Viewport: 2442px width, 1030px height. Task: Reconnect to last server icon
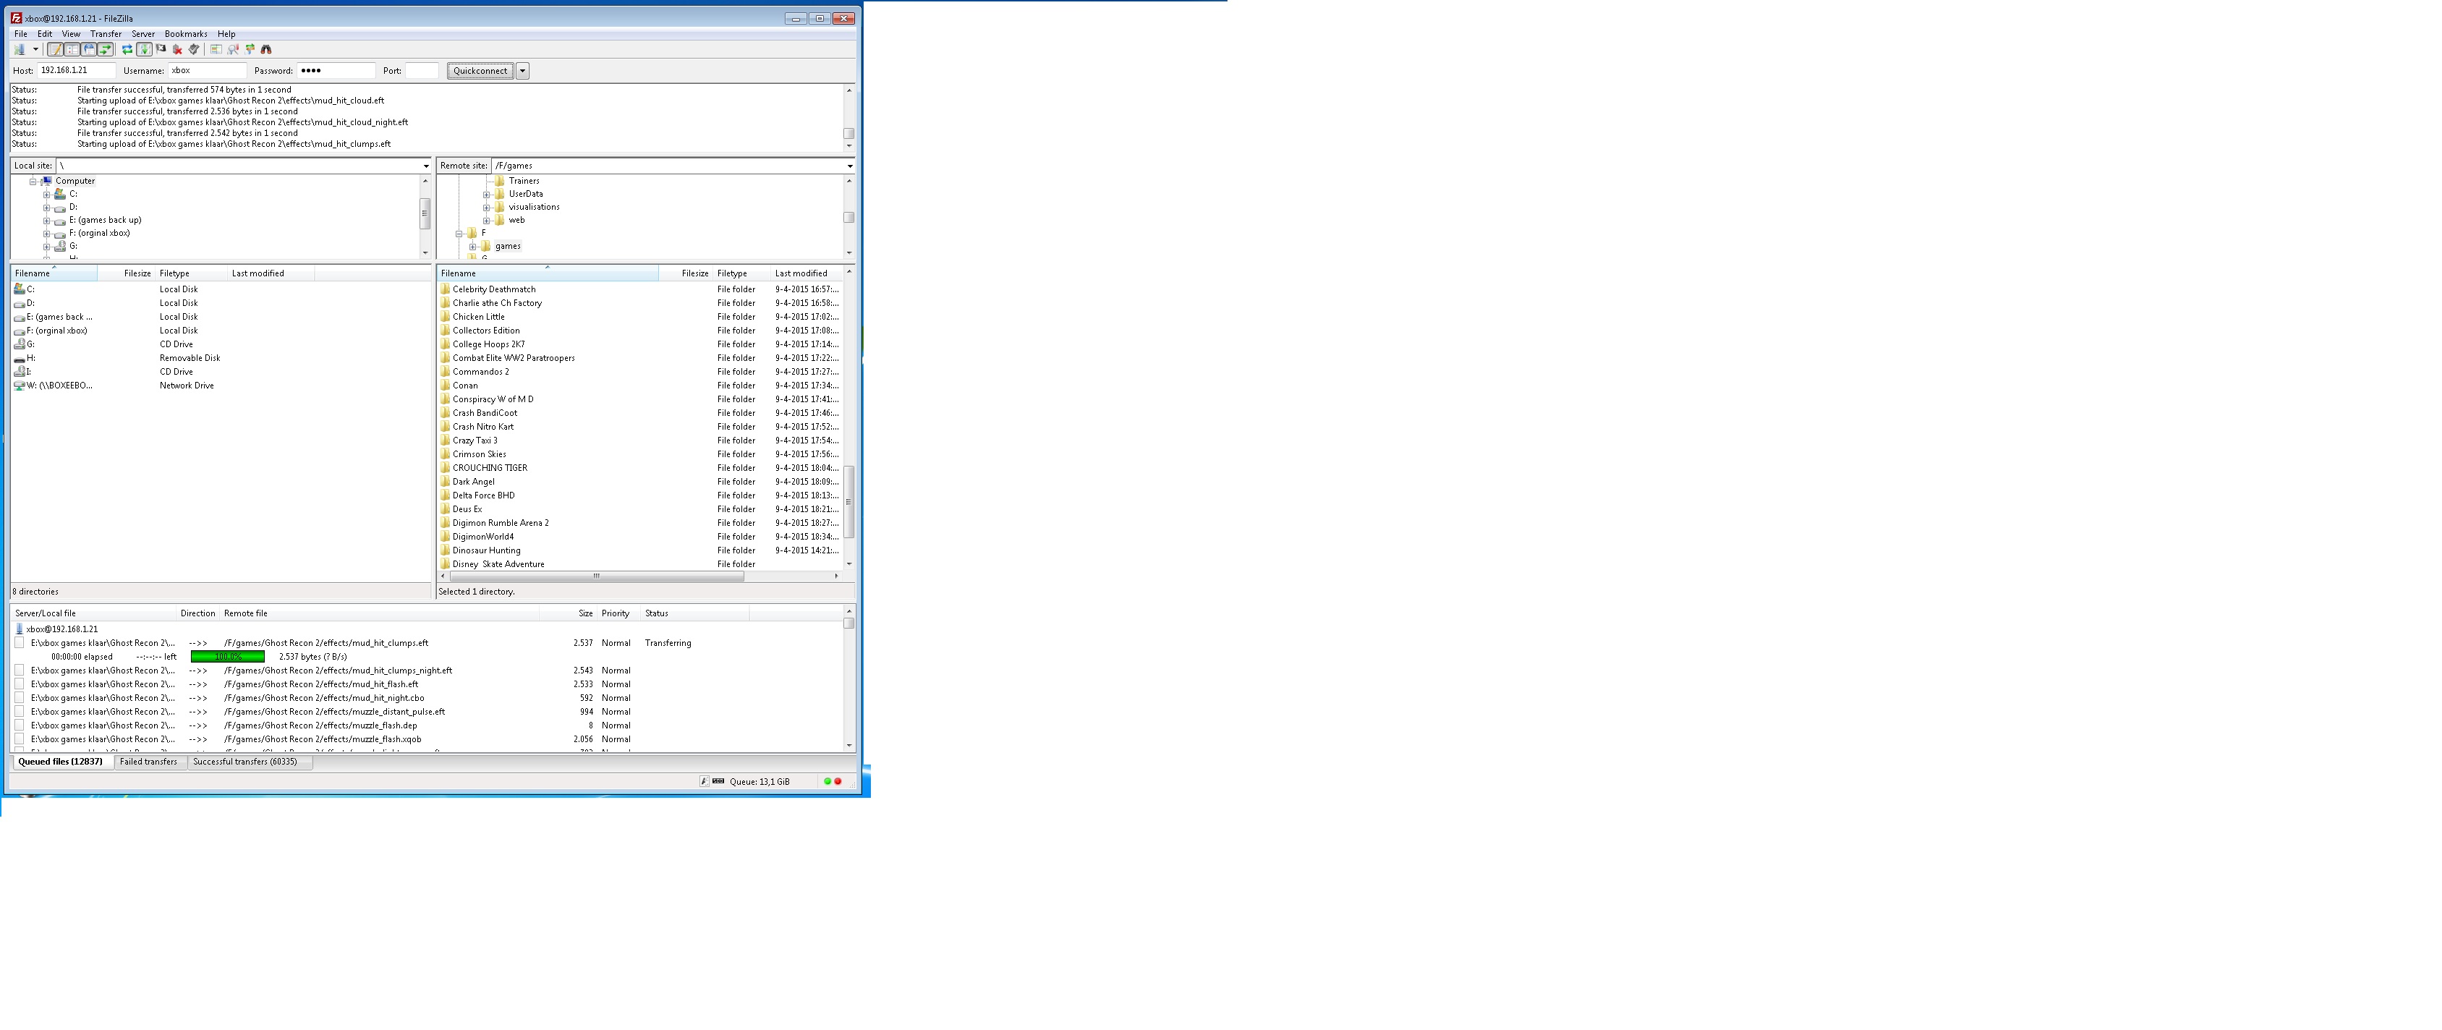pyautogui.click(x=195, y=49)
